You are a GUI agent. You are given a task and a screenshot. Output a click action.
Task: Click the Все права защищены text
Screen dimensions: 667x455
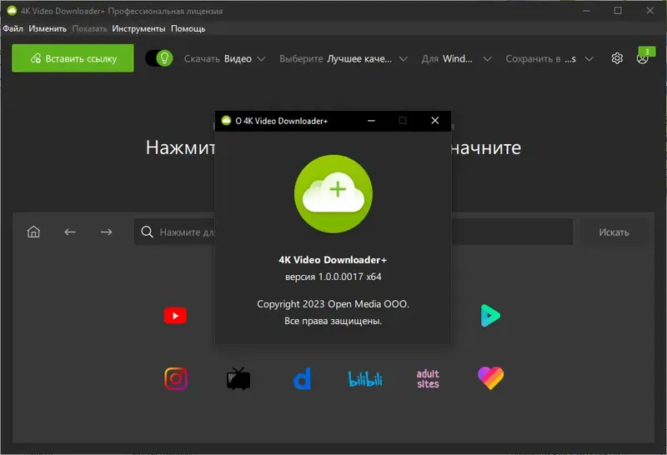point(333,321)
